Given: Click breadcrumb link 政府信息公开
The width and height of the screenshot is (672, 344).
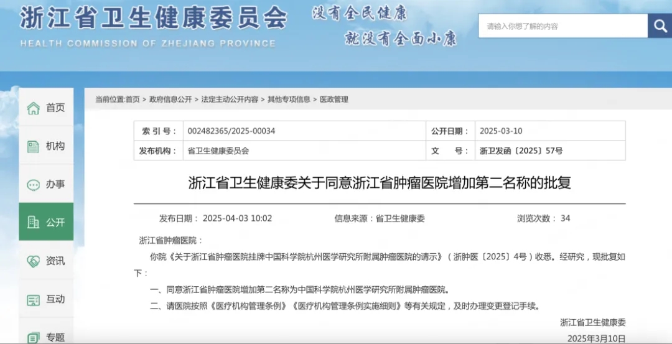Looking at the screenshot, I should tap(170, 100).
